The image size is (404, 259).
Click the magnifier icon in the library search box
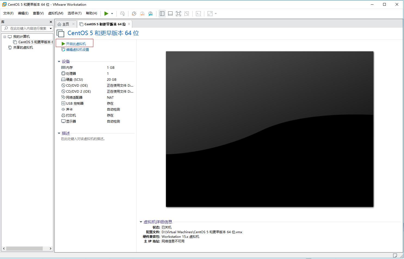[x=6, y=28]
